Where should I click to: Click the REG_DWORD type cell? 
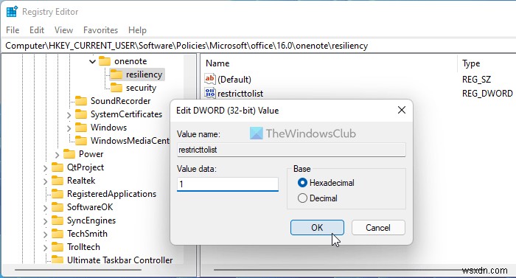coord(487,94)
